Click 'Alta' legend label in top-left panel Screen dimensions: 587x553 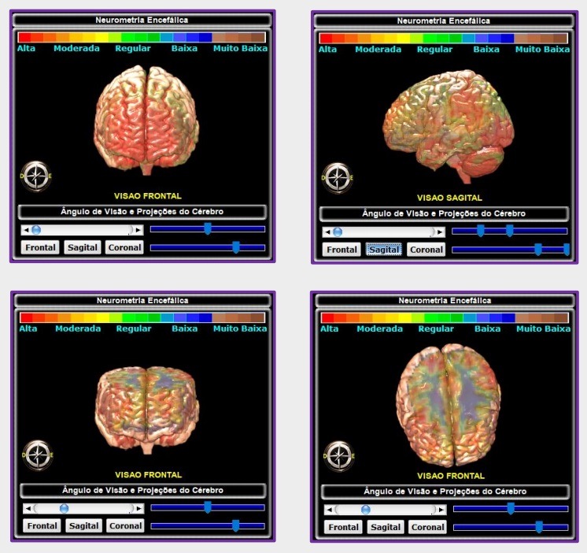coord(26,48)
